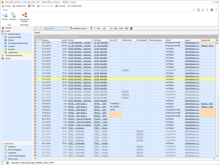
Task: Open Inventar in the sidebar
Action: click(12, 49)
